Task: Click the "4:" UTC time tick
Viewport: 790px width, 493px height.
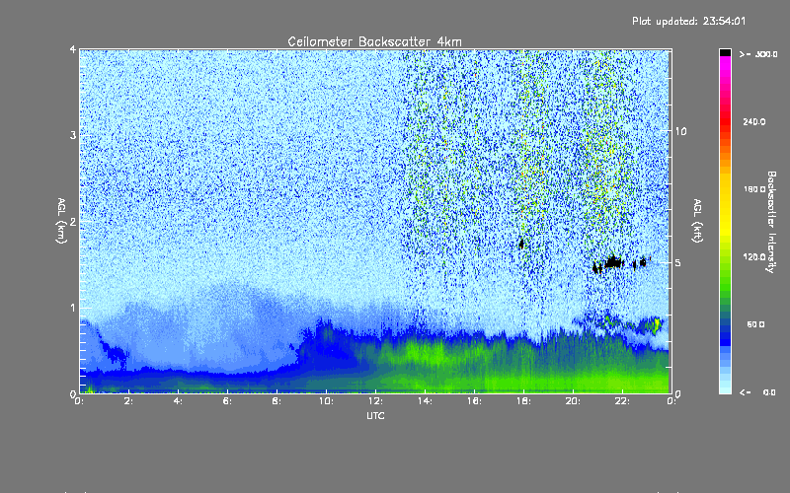Action: [179, 401]
